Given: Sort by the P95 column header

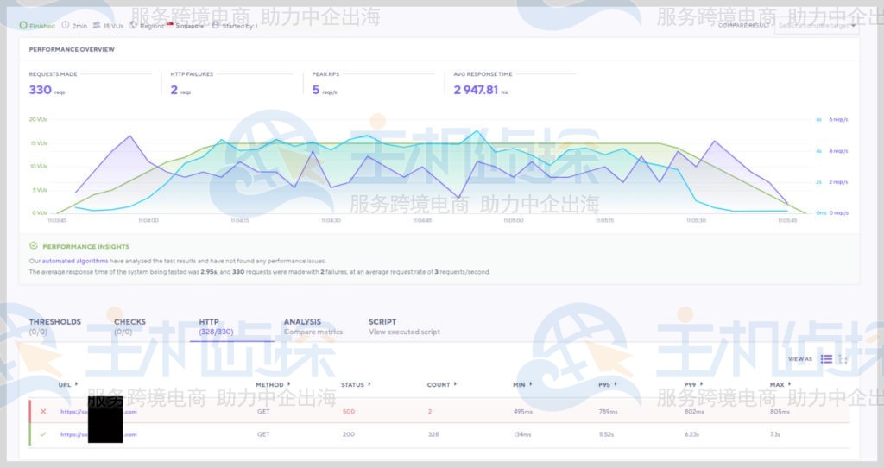Looking at the screenshot, I should coord(608,384).
